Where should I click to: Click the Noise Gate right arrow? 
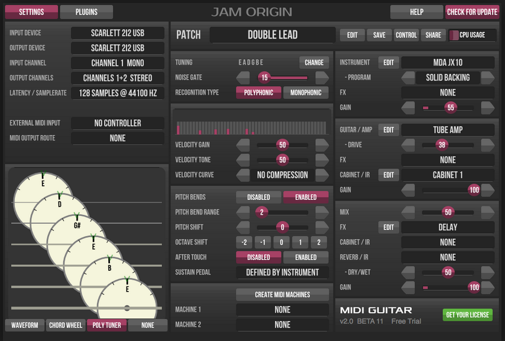pos(322,77)
